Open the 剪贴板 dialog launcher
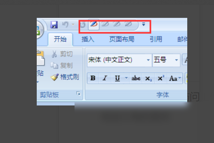This screenshot has height=143, width=214. coord(78,93)
